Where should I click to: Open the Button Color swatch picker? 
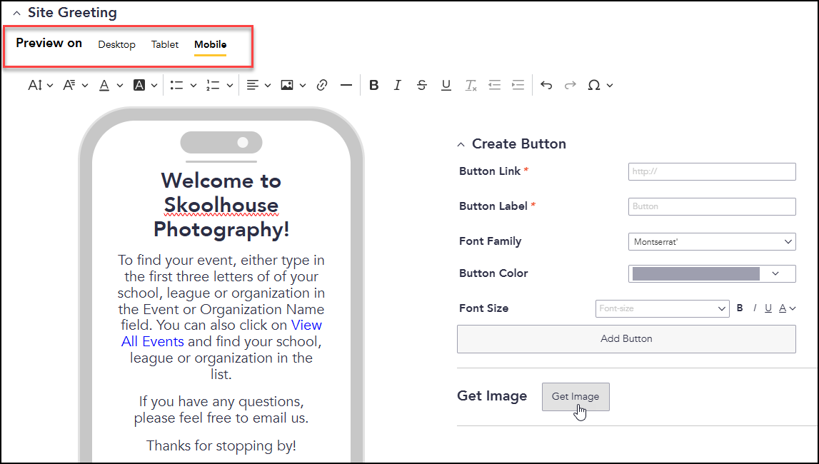pyautogui.click(x=712, y=273)
